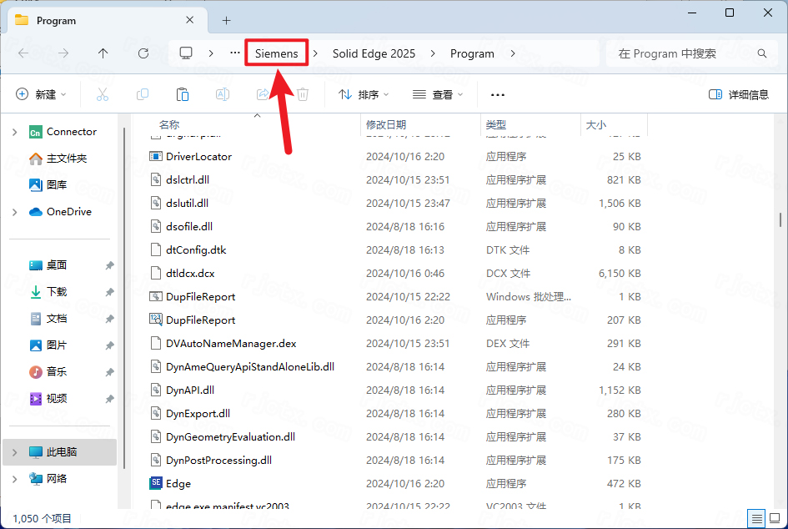Select the DriverLocator application file
788x529 pixels.
pyautogui.click(x=198, y=156)
